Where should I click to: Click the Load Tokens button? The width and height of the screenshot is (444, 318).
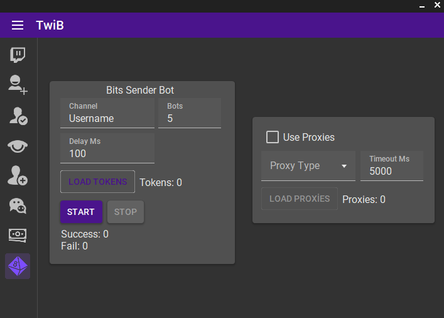[x=97, y=182]
